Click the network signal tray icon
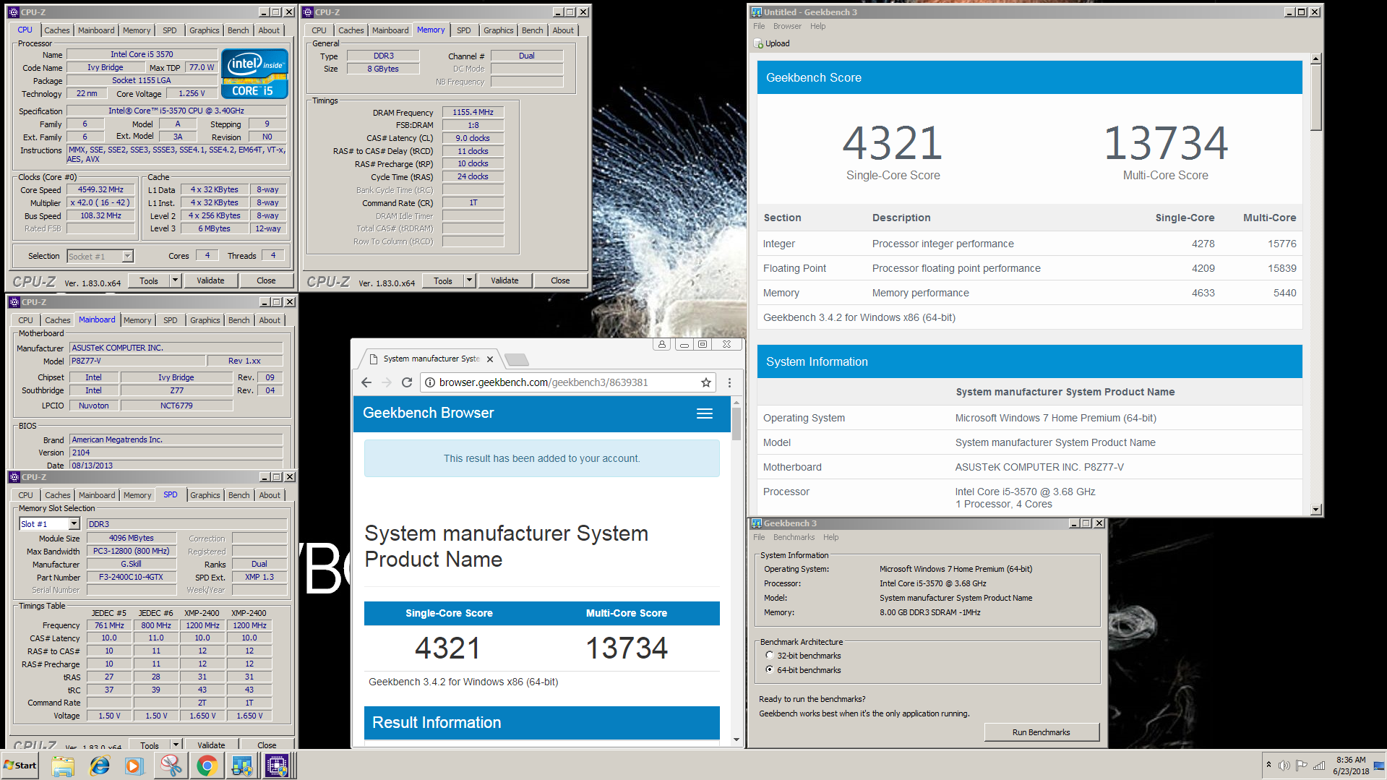 pyautogui.click(x=1319, y=766)
